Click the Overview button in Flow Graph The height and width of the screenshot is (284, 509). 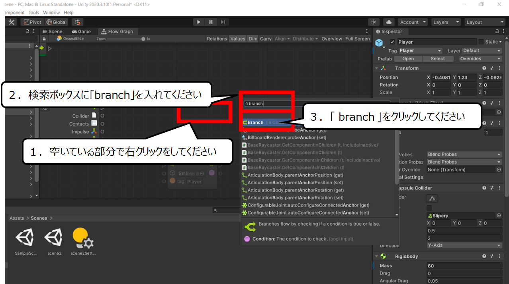point(332,39)
